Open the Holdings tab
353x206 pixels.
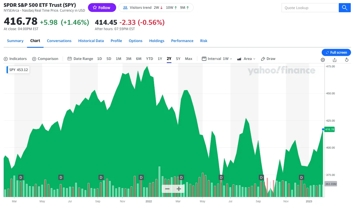point(157,41)
